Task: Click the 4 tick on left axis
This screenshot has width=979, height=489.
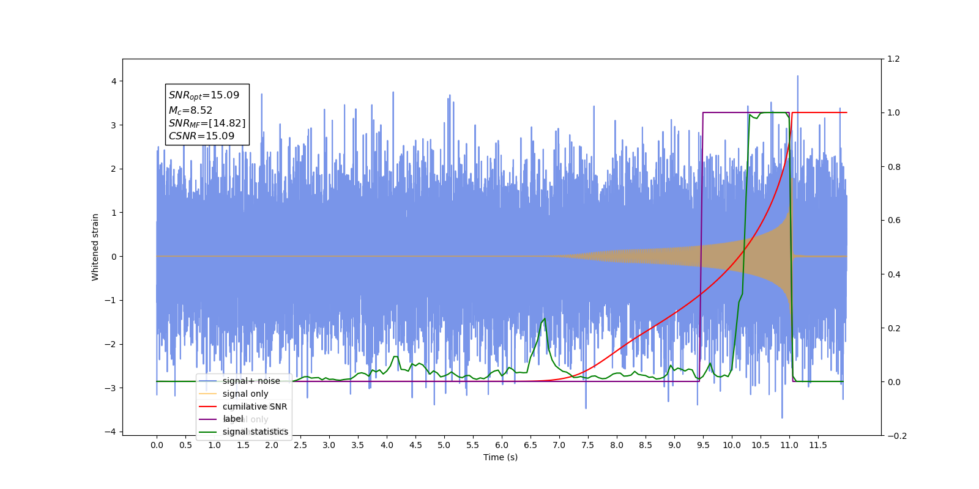Action: (113, 81)
